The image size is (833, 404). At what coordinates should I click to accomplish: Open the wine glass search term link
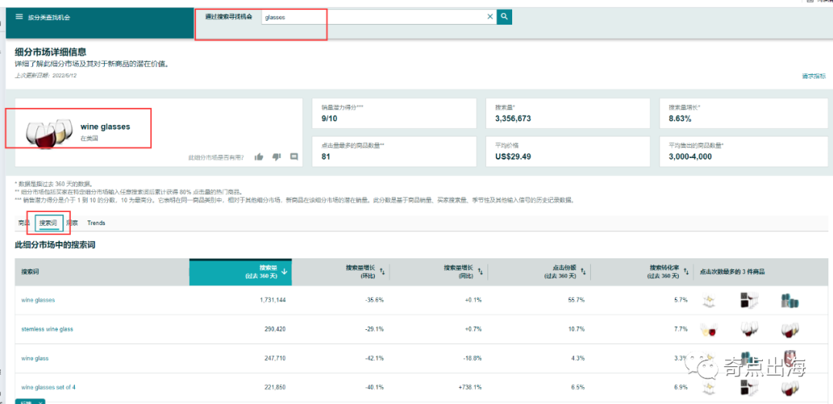click(x=35, y=359)
